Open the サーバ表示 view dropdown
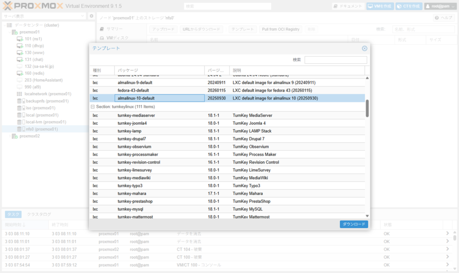 (x=43, y=16)
